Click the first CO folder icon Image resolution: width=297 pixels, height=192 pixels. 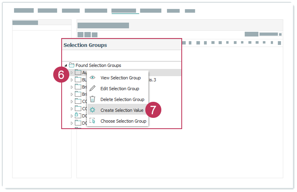(78, 101)
